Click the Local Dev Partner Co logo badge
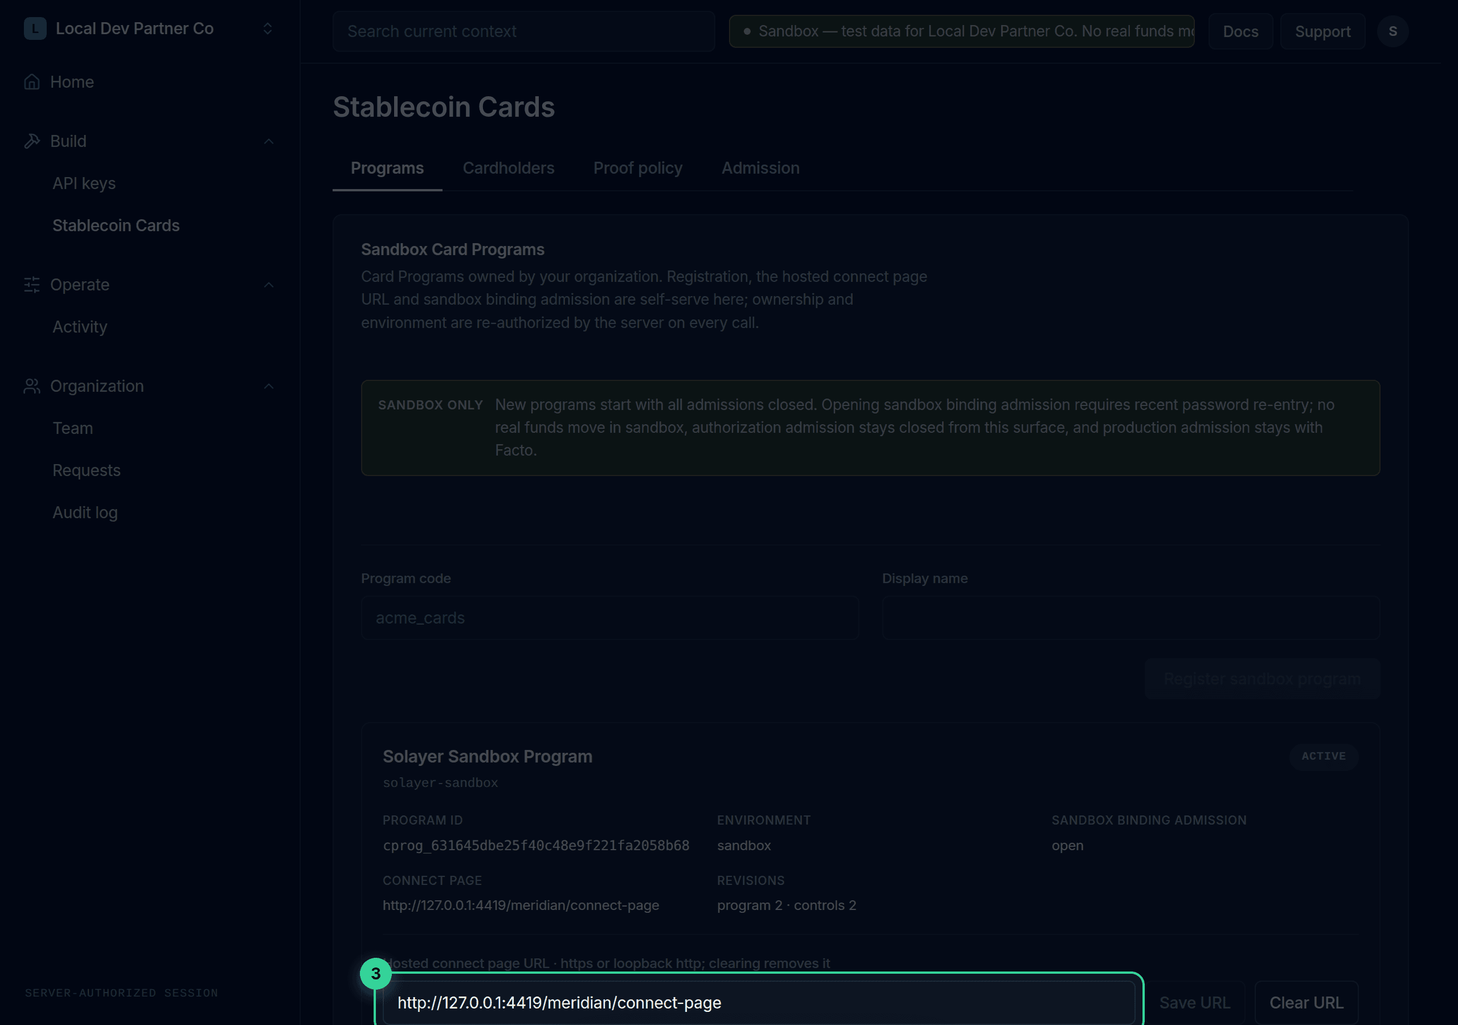This screenshot has height=1025, width=1458. tap(35, 28)
